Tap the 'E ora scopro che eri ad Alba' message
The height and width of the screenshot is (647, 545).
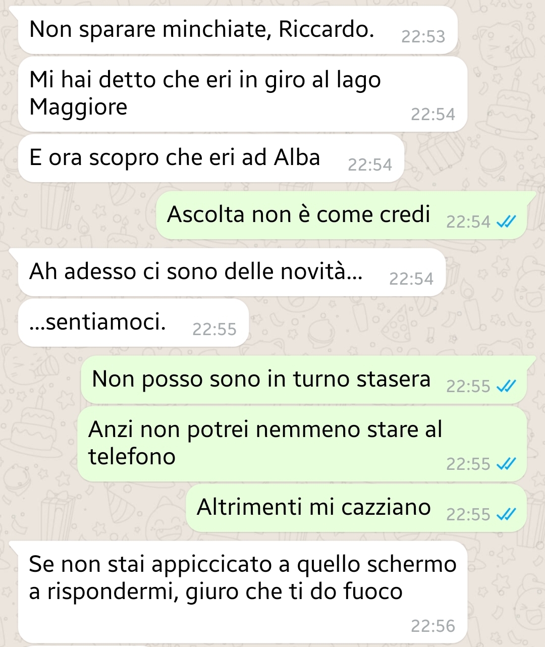(x=211, y=158)
